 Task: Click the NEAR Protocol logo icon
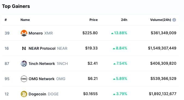(24, 48)
